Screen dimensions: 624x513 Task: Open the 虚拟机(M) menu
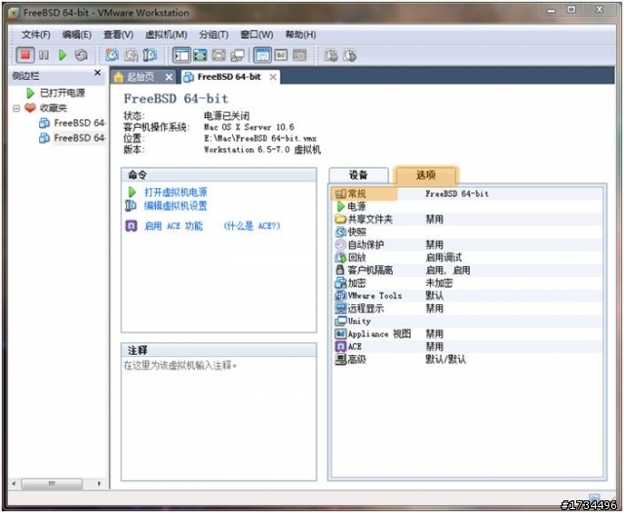coord(166,35)
